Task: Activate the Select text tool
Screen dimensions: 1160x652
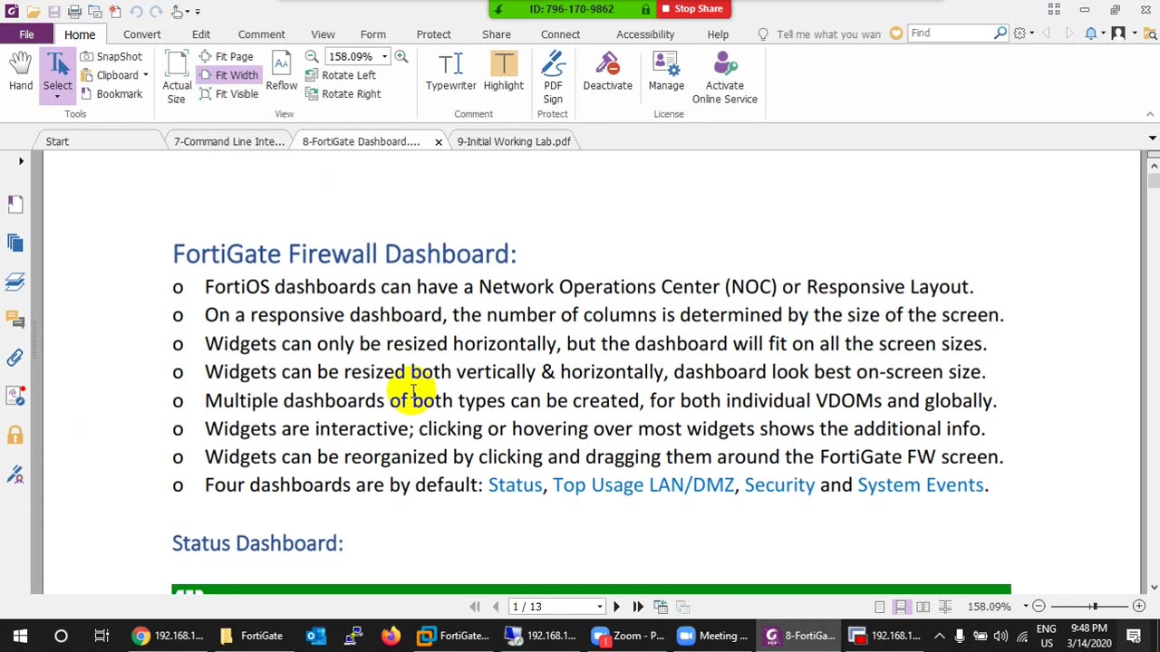Action: (x=57, y=69)
